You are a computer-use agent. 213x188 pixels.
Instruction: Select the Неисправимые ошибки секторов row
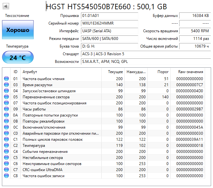click(104, 163)
